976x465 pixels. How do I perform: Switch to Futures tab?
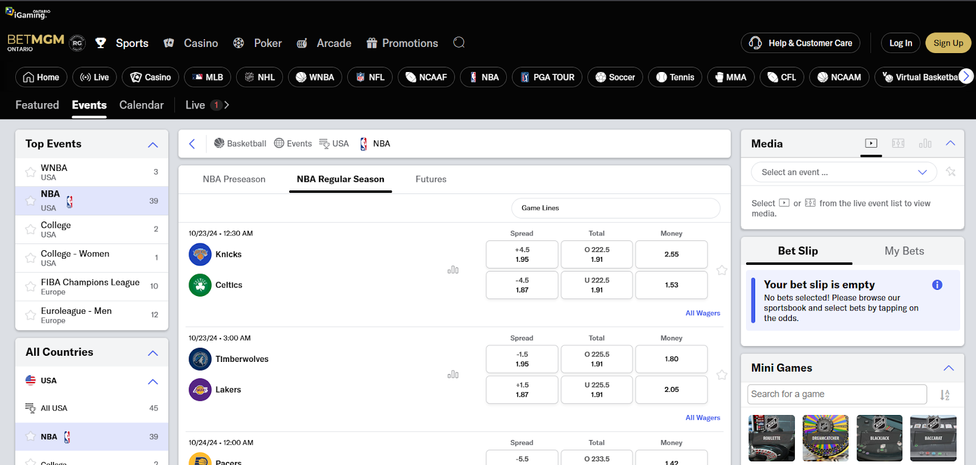coord(431,179)
